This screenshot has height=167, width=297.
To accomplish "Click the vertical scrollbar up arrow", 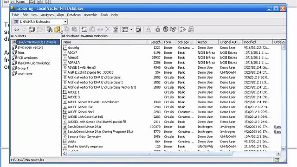I will (283, 42).
